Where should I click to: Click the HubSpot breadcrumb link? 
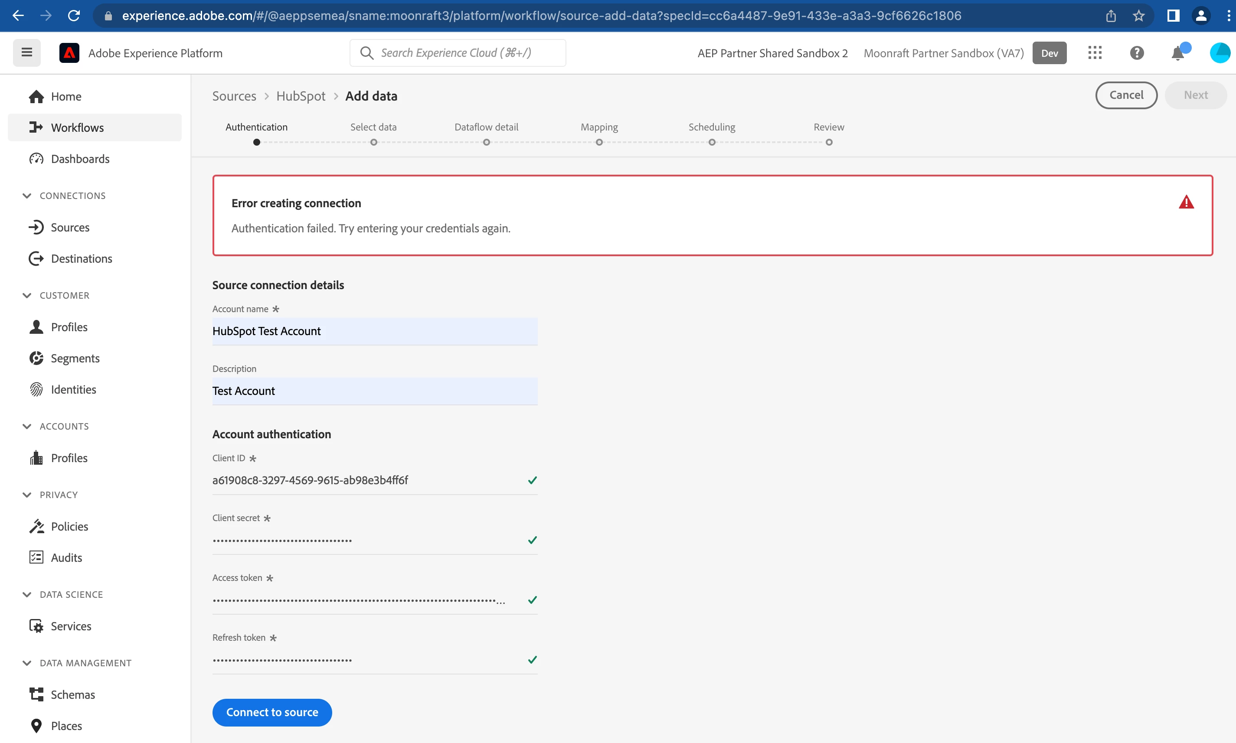point(301,96)
